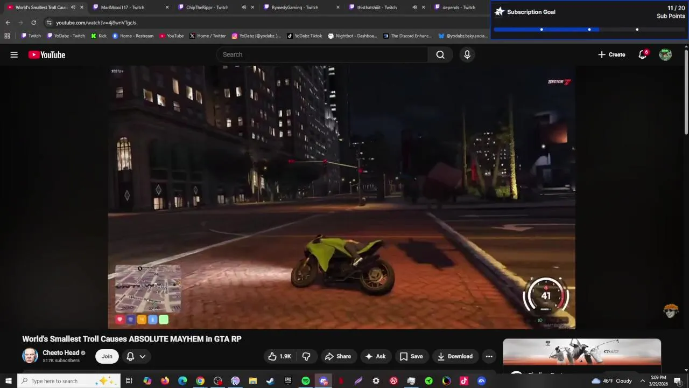Launch Firefox from the taskbar
This screenshot has width=689, height=388.
pos(165,381)
